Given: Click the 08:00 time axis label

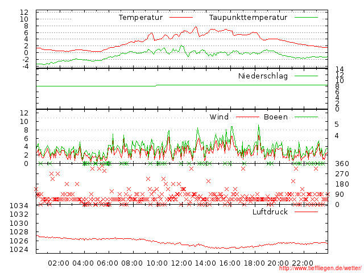Looking at the screenshot, I should (132, 263).
